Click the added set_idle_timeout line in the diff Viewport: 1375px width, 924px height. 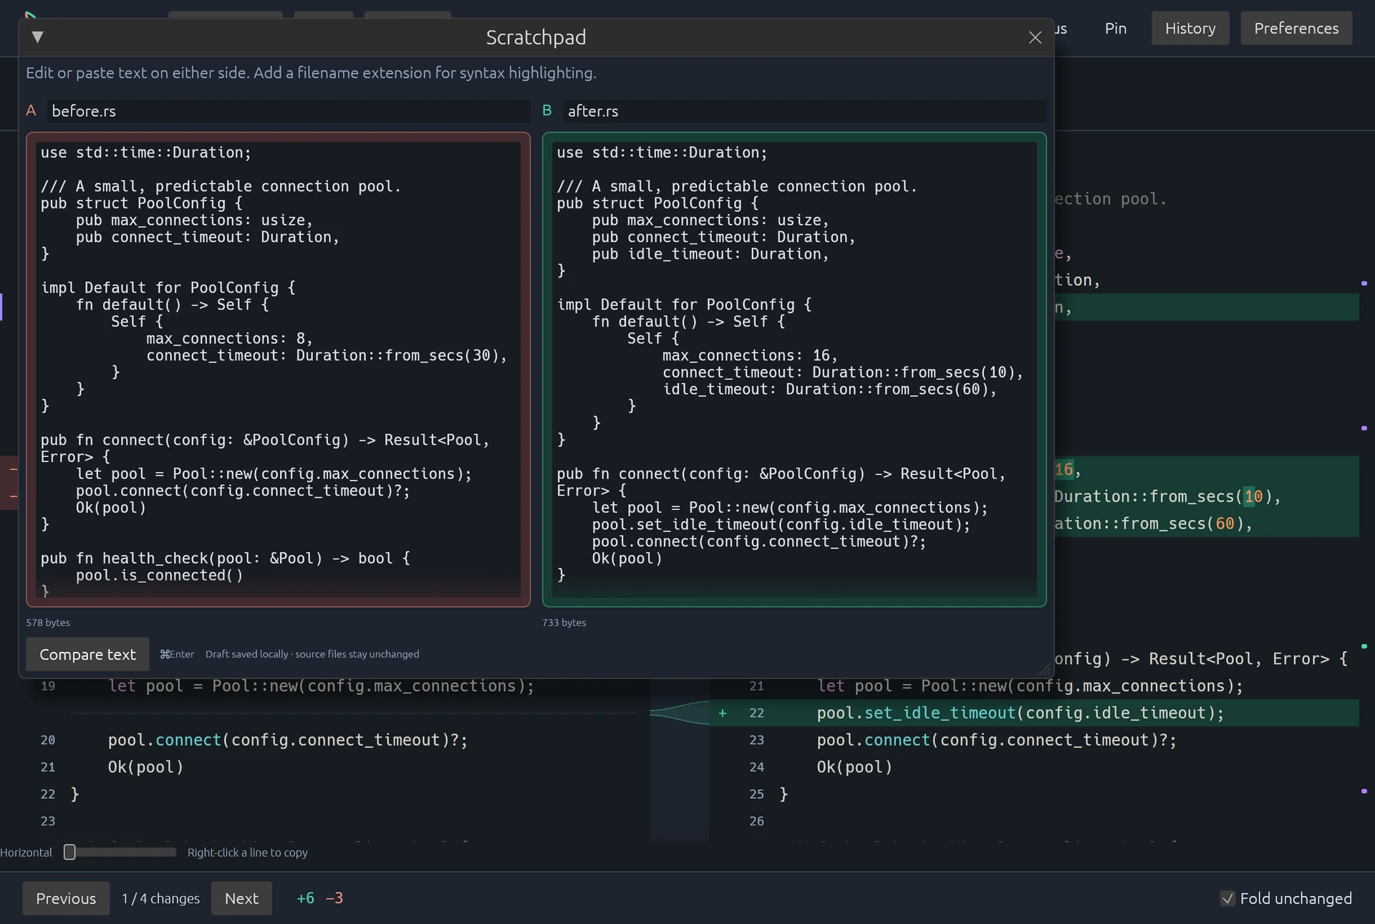1034,713
